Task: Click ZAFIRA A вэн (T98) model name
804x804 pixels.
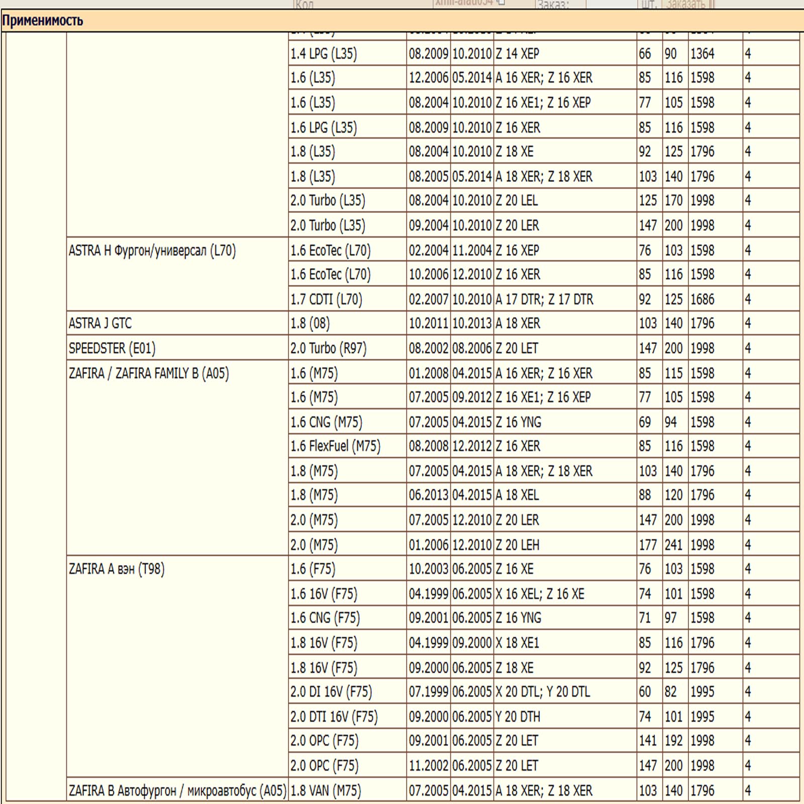Action: click(x=116, y=569)
